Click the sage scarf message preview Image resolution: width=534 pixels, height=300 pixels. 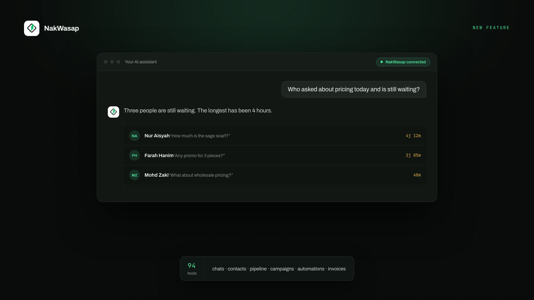coord(200,136)
